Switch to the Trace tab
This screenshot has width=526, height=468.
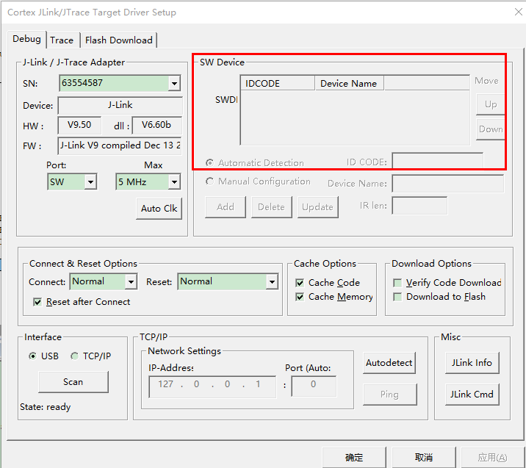pos(62,40)
